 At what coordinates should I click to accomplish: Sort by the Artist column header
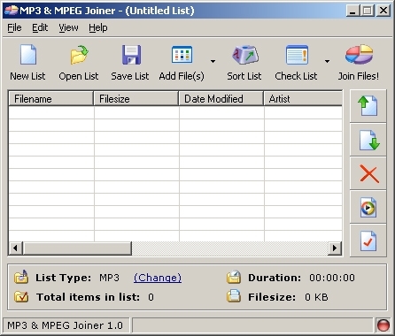pyautogui.click(x=303, y=99)
